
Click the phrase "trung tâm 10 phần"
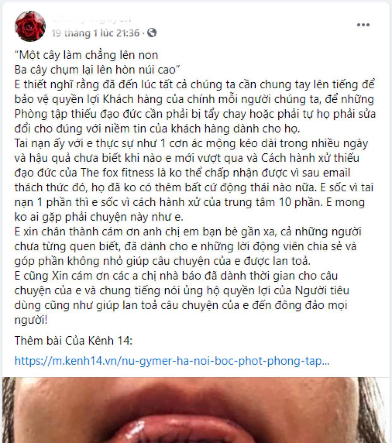[x=272, y=202]
